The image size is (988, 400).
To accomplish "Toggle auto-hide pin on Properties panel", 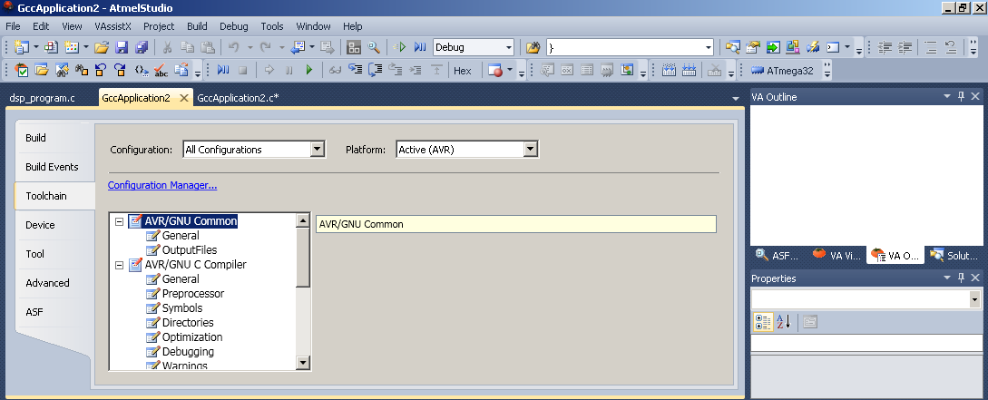I will point(962,278).
